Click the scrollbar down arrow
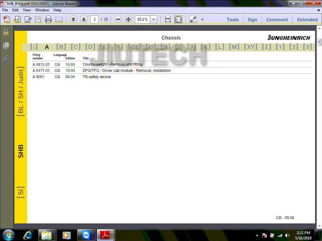 pyautogui.click(x=319, y=226)
